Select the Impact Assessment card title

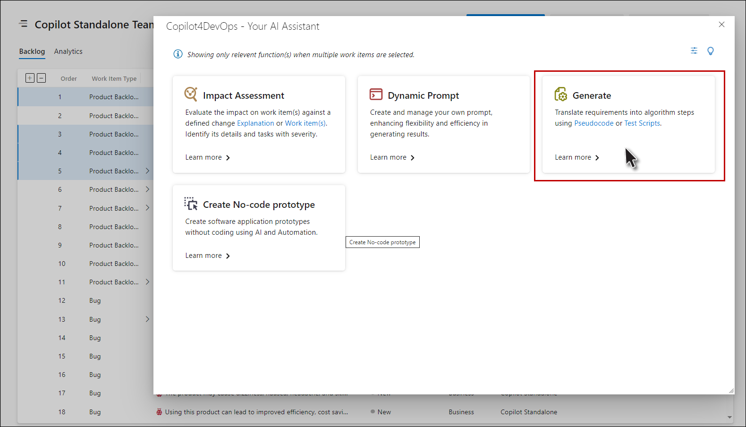click(x=244, y=95)
